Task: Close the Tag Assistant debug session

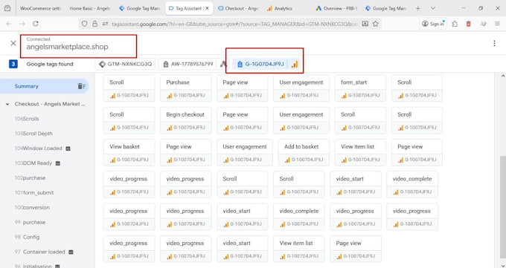Action: coord(13,43)
